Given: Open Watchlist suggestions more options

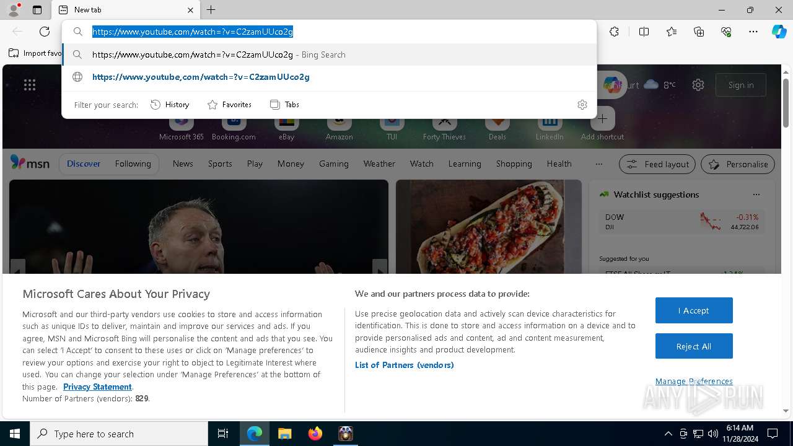Looking at the screenshot, I should (756, 195).
